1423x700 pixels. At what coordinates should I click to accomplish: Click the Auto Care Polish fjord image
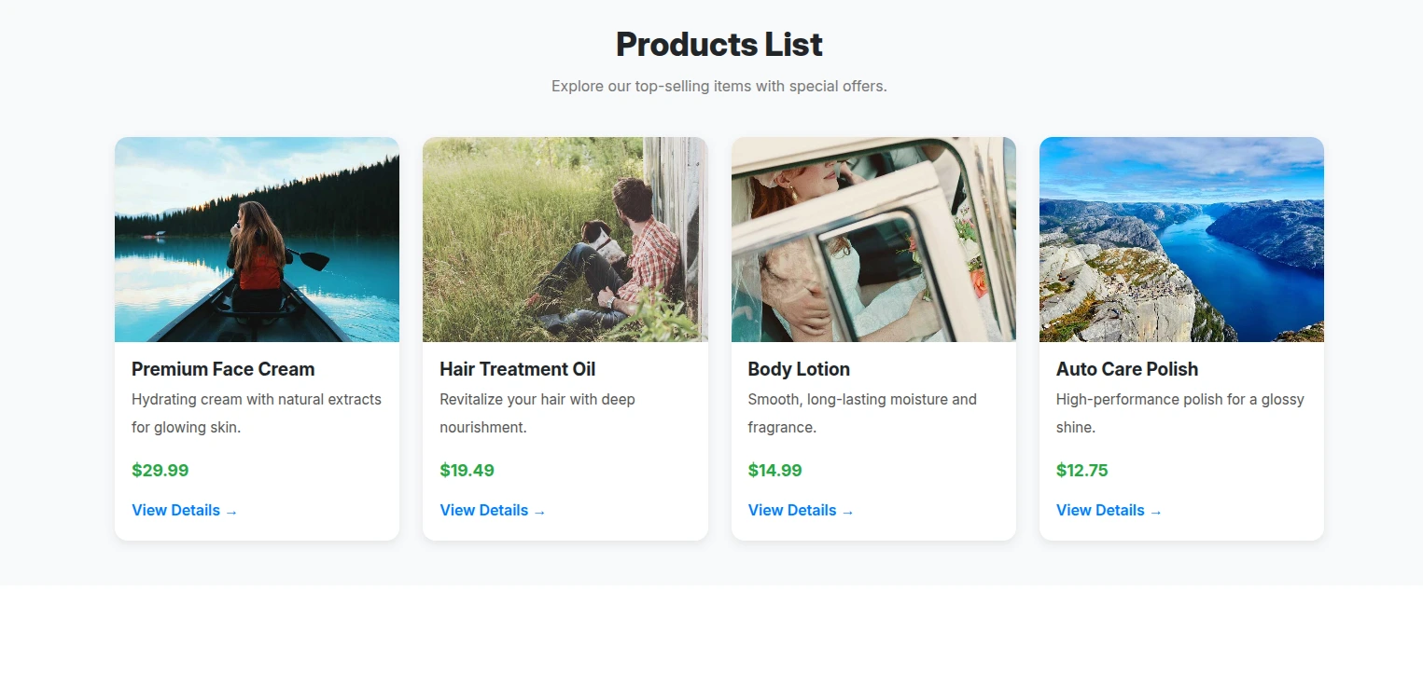coord(1181,239)
